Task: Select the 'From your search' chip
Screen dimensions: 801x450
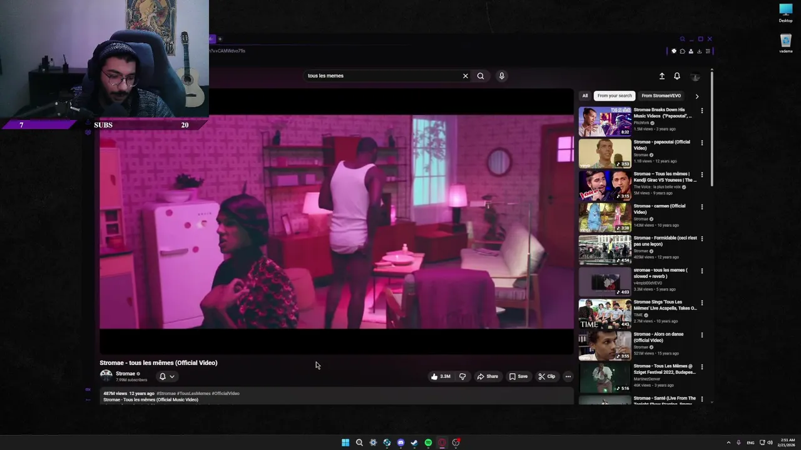Action: point(615,96)
